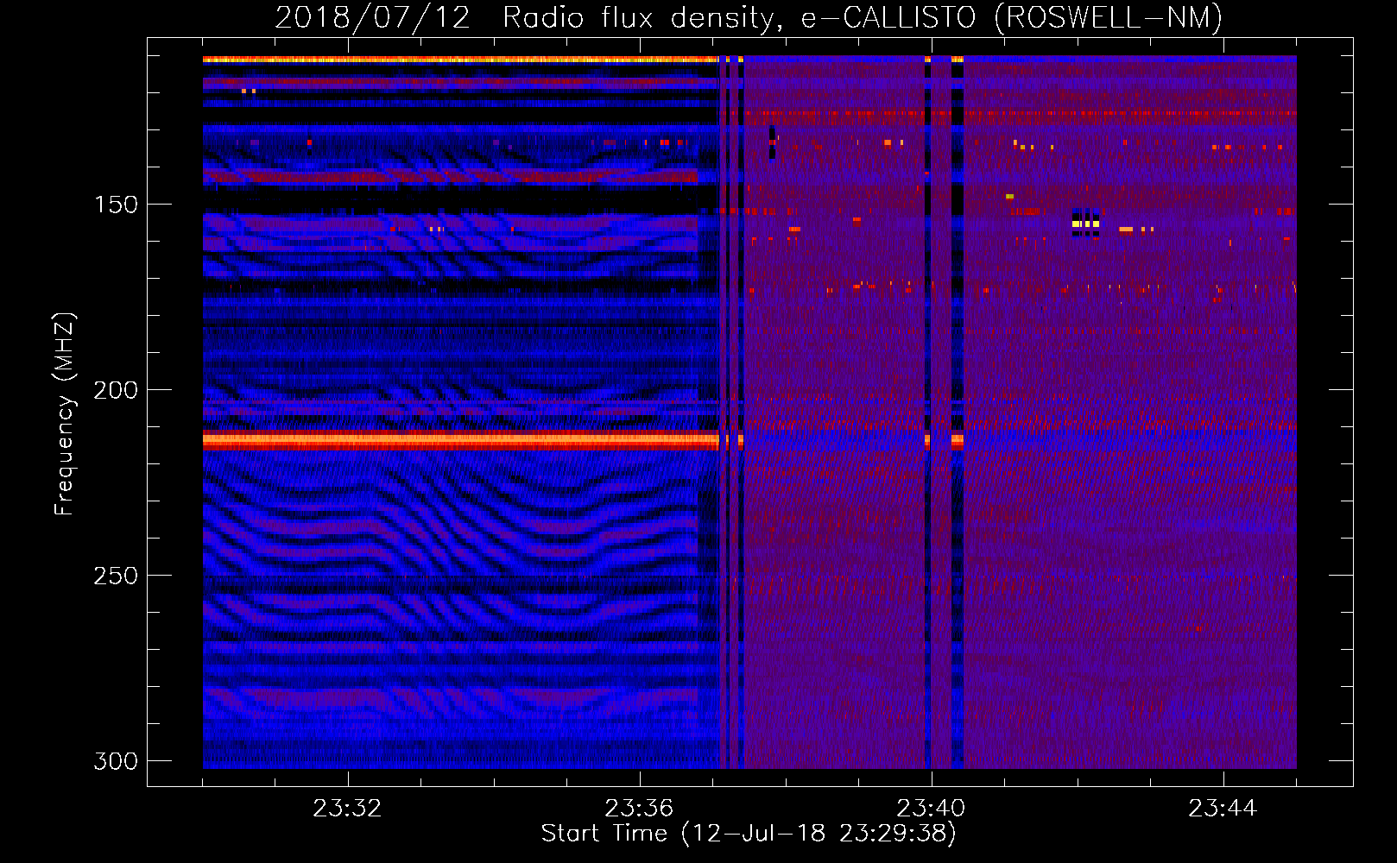Image resolution: width=1397 pixels, height=863 pixels.
Task: Click the 250 frequency tick label
Action: tap(116, 576)
